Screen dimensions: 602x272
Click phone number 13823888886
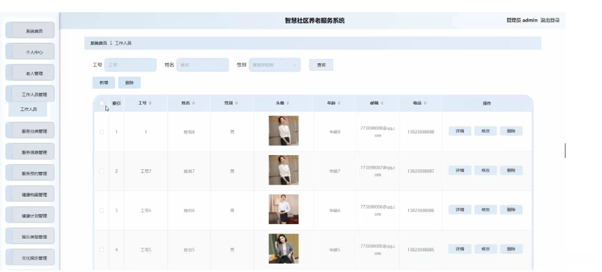click(x=421, y=211)
